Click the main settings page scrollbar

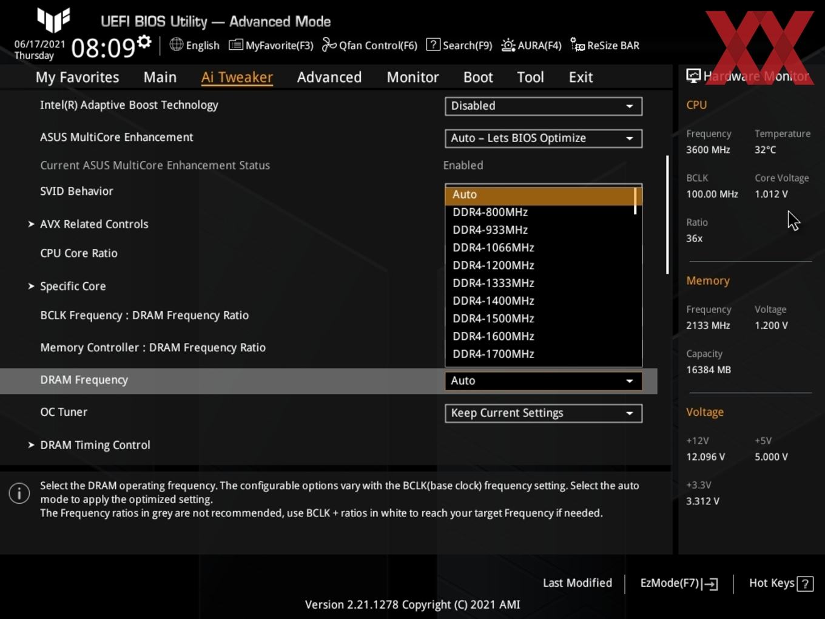click(x=667, y=215)
